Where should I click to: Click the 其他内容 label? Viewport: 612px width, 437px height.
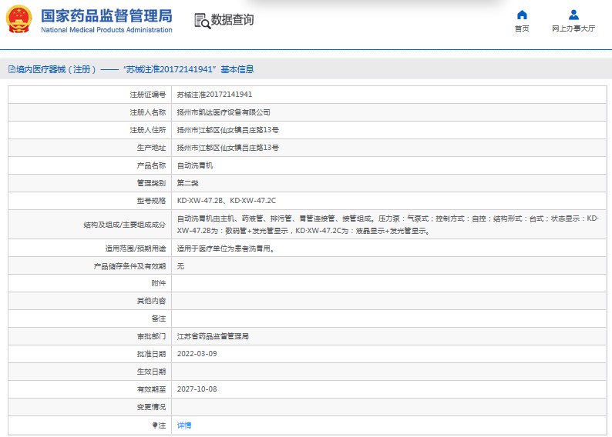(x=151, y=301)
